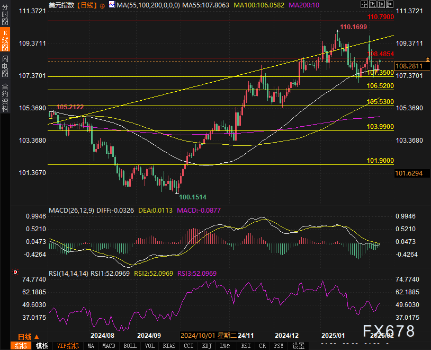Click the orange 101.6294 price tag
Screen dimensions: 431x350
click(409, 173)
